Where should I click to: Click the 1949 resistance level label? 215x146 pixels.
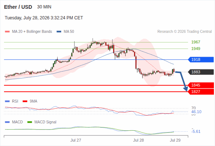(196, 49)
